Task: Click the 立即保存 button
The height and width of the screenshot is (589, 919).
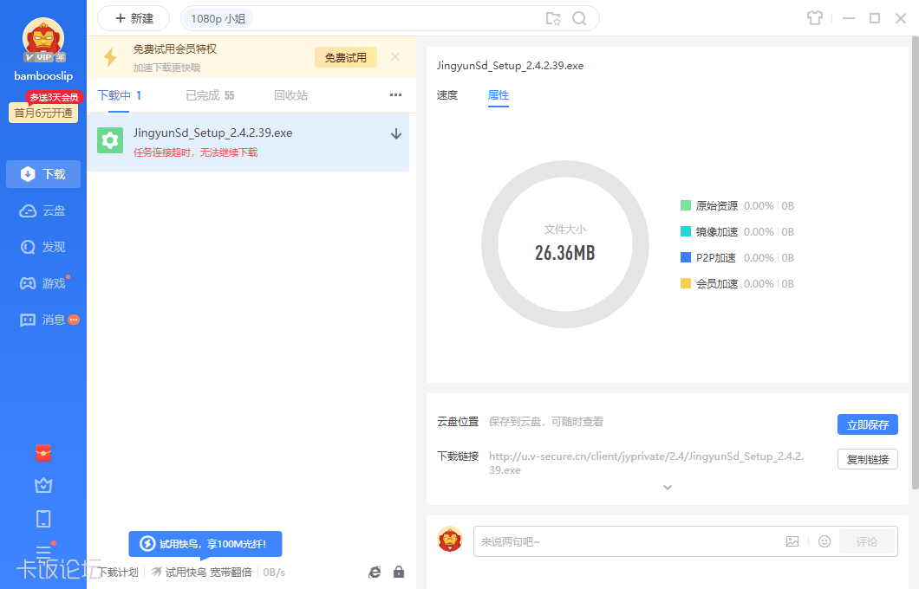Action: pos(867,424)
